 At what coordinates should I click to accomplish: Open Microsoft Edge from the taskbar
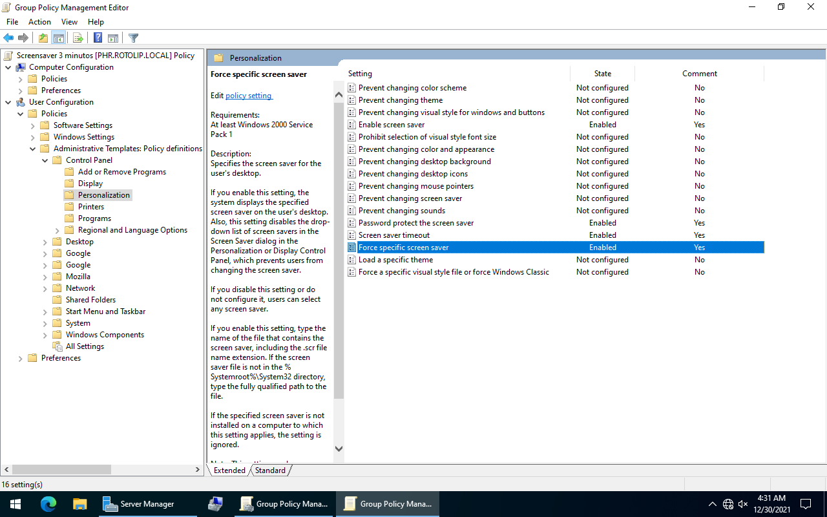pos(48,504)
